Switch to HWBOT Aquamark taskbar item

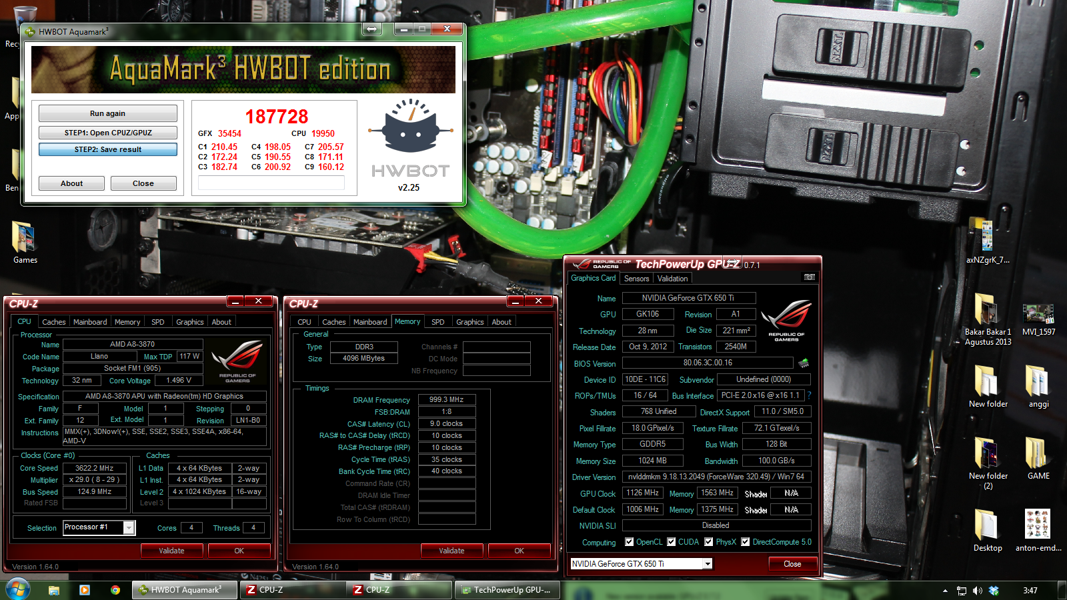point(185,590)
